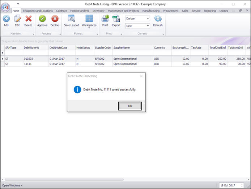Screen dimensions: 251x189
Task: Click the row indicator arrow for 010203
Action: 3,59
